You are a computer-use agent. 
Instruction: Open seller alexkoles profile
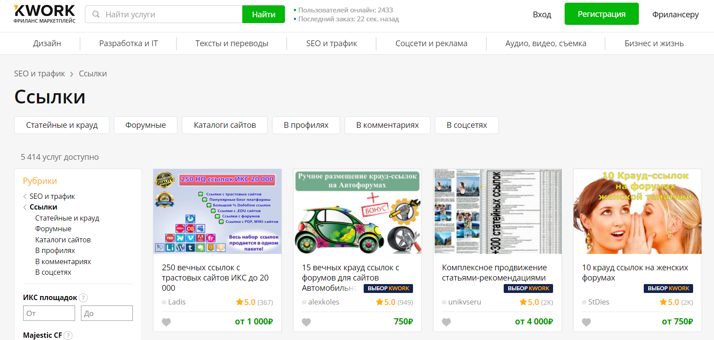coord(324,302)
